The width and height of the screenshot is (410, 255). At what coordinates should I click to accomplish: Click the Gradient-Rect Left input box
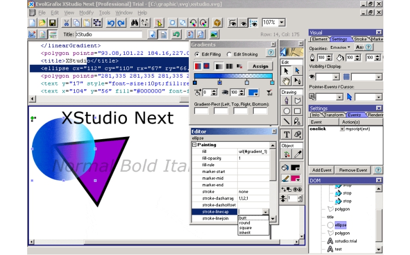point(201,111)
